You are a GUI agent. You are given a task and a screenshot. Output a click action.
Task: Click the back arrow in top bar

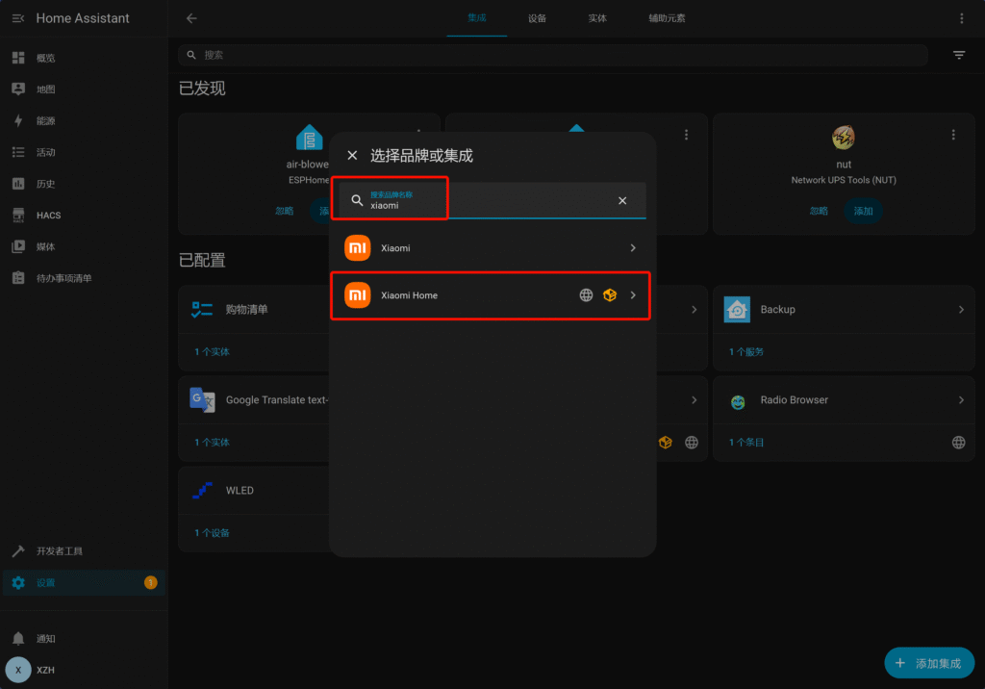pyautogui.click(x=191, y=18)
